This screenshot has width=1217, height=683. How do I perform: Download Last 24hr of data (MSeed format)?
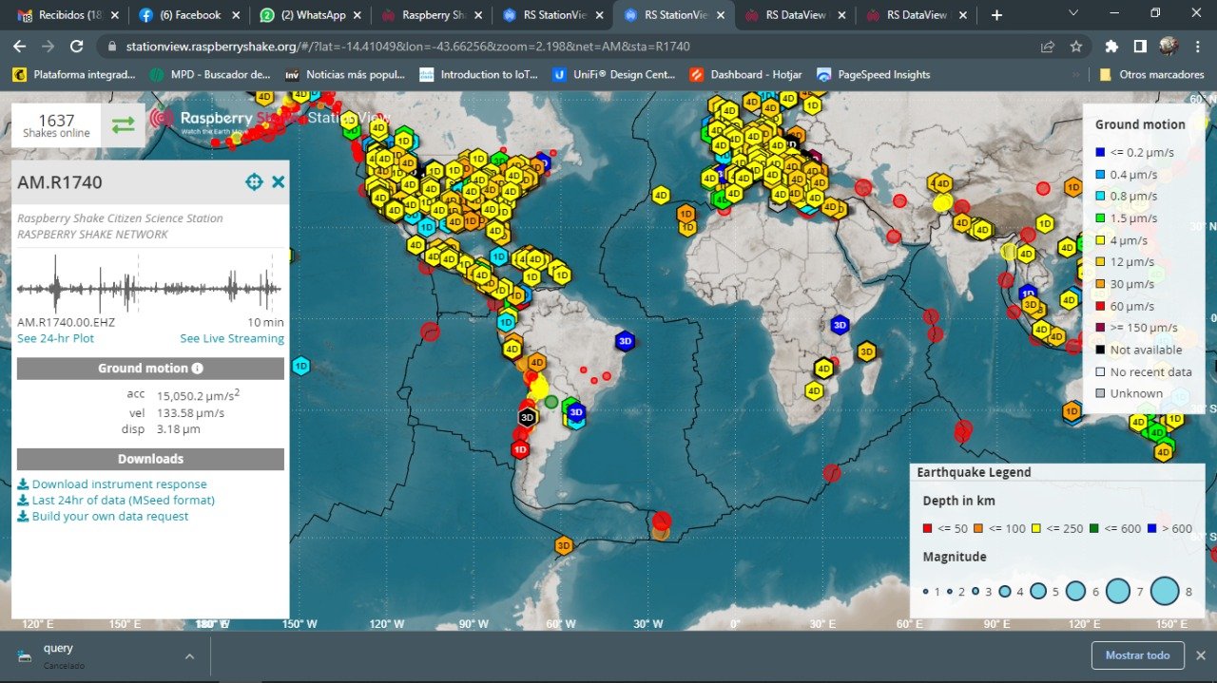pos(115,501)
